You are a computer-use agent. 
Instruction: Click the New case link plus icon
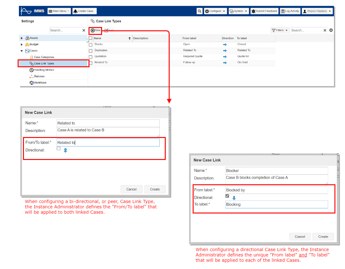(x=93, y=30)
